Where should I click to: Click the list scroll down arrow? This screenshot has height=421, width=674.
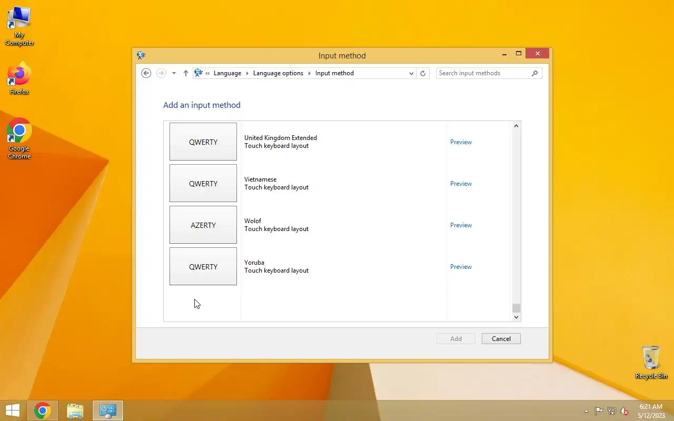(x=516, y=317)
